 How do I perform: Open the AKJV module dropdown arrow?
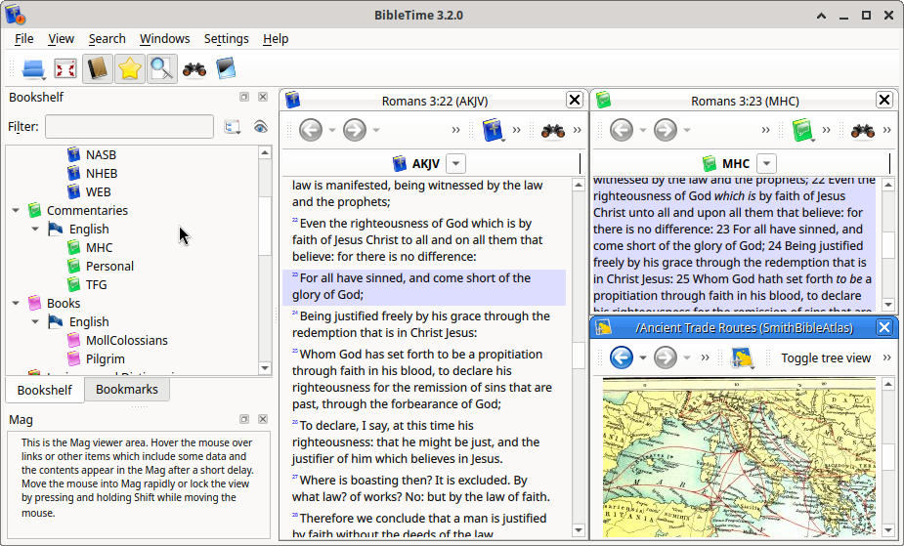pyautogui.click(x=456, y=163)
